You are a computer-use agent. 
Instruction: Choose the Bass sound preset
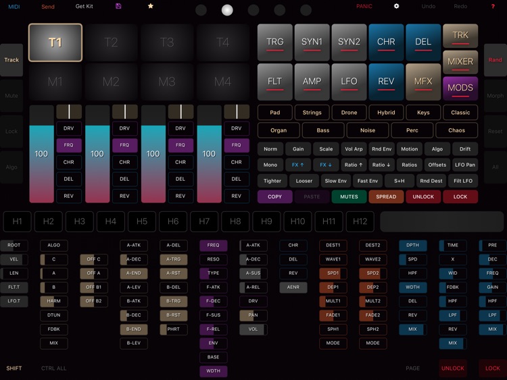point(323,130)
